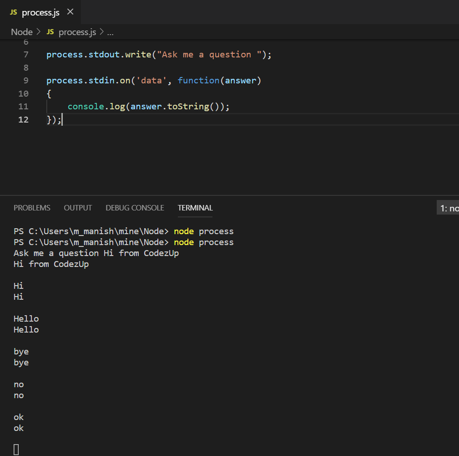Open the OUTPUT panel tab
The height and width of the screenshot is (456, 459).
tap(77, 208)
